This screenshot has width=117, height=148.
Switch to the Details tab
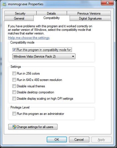coord(51,13)
